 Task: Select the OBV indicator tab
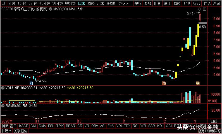tap(95, 126)
